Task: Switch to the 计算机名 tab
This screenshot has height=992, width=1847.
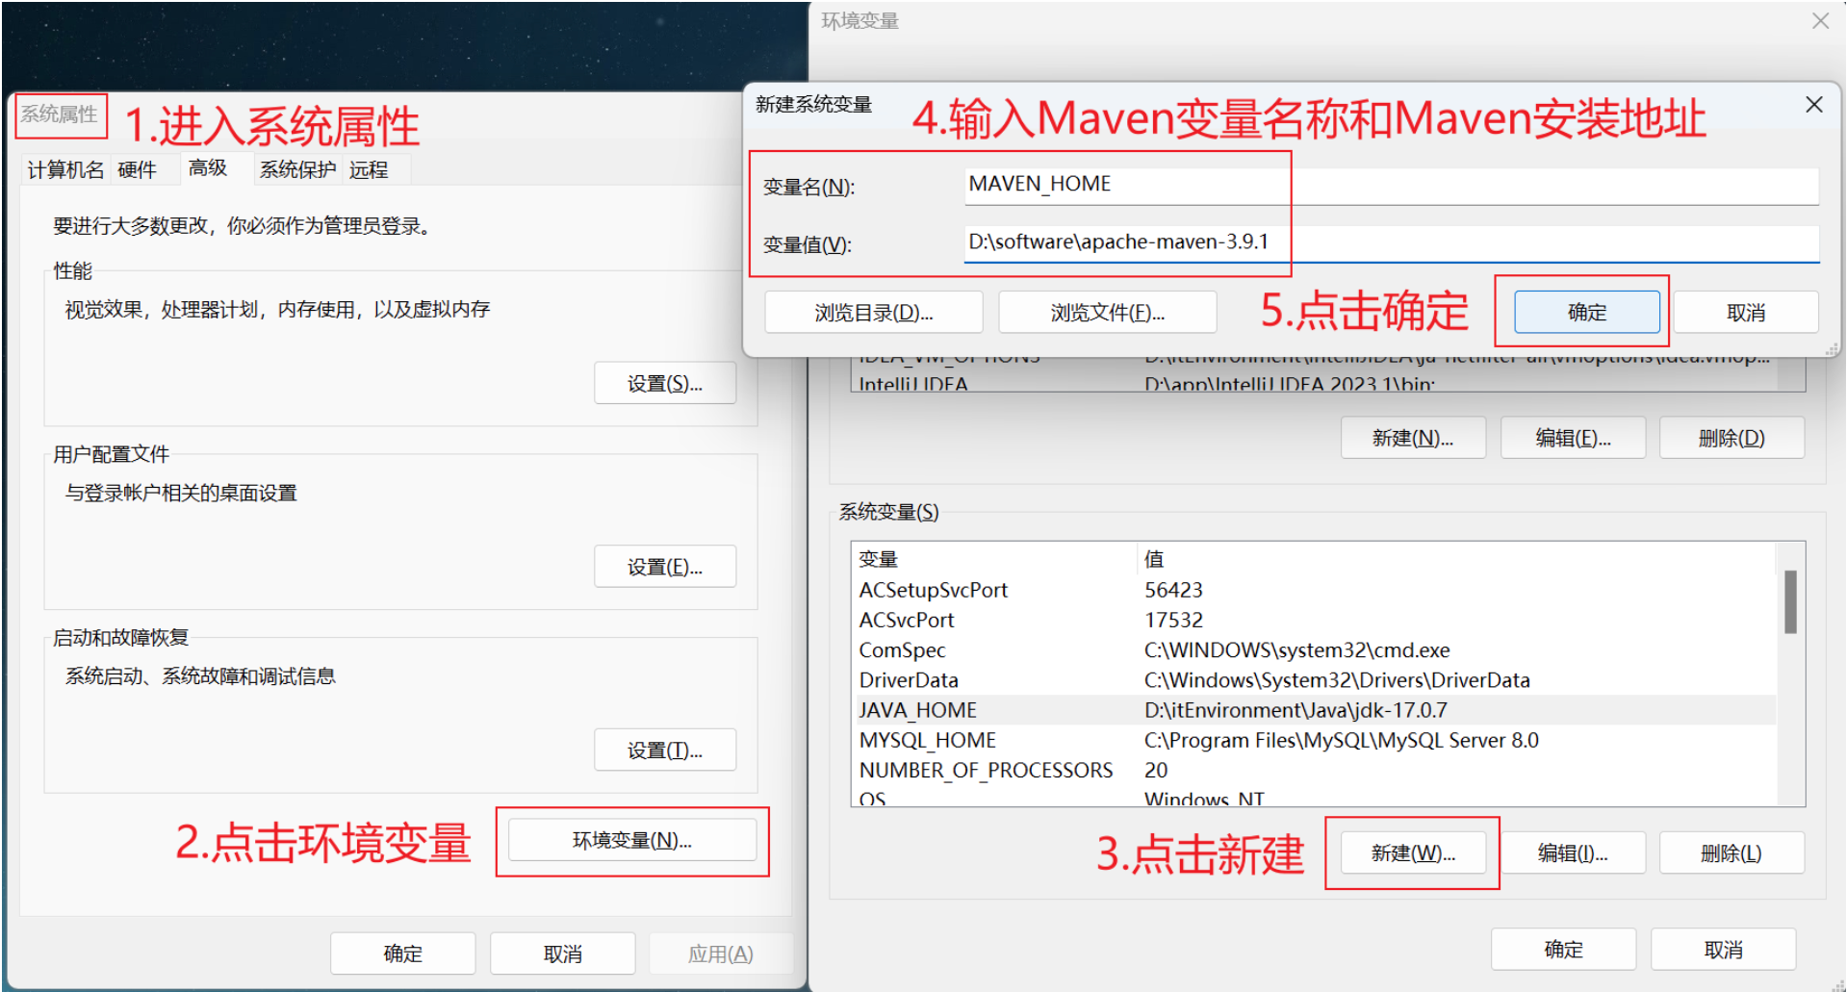Action: tap(65, 170)
